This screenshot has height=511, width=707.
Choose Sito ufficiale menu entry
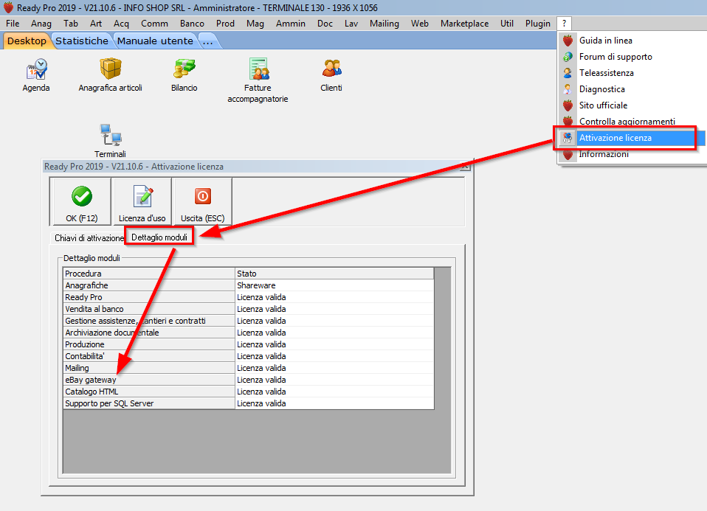pyautogui.click(x=603, y=105)
